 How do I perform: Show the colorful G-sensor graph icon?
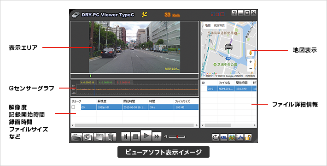[232, 137]
